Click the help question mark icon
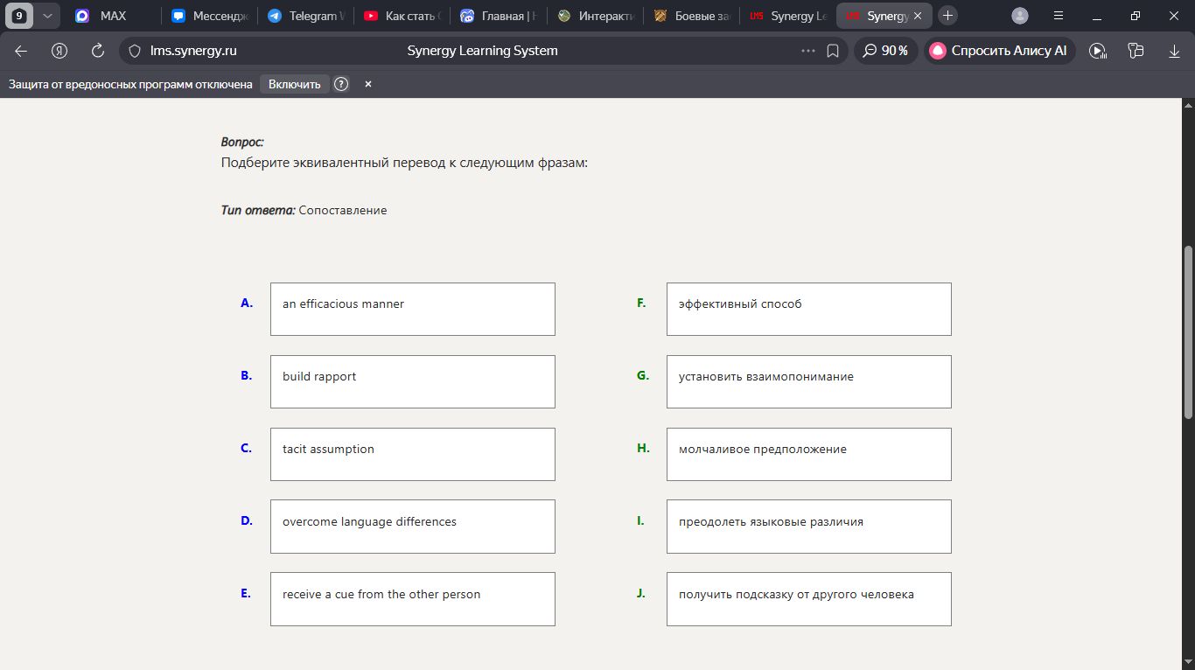Viewport: 1195px width, 670px height. pyautogui.click(x=341, y=84)
